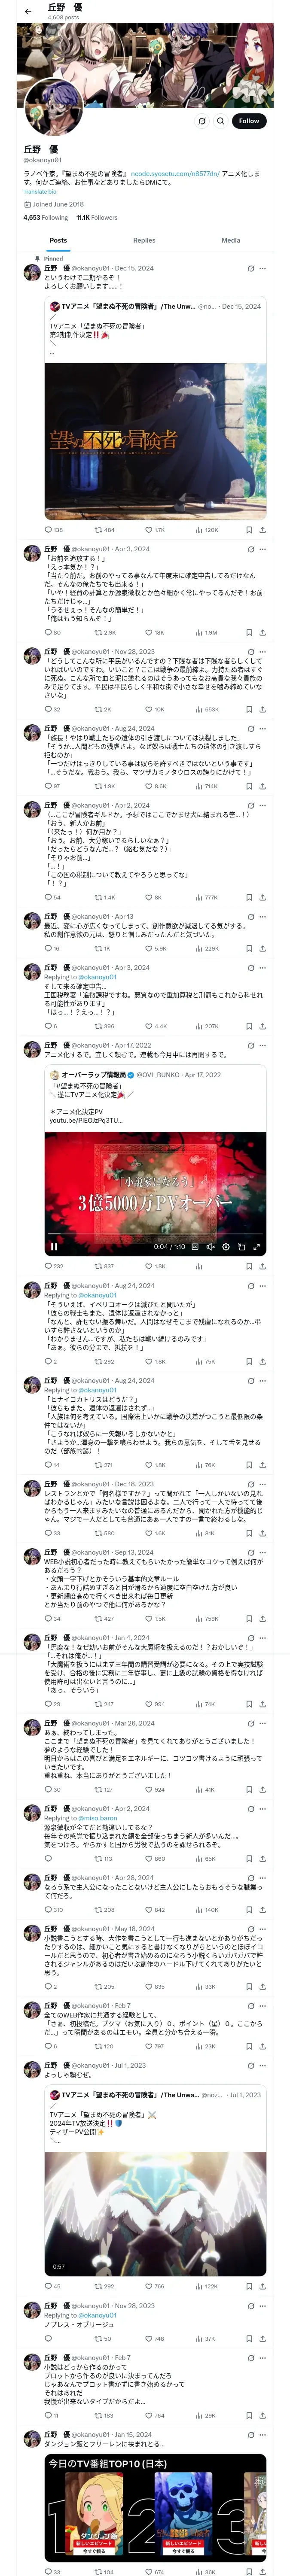Screen dimensions: 290x2576
Task: Search this profile's posts with magnifier icon
Action: click(x=220, y=121)
